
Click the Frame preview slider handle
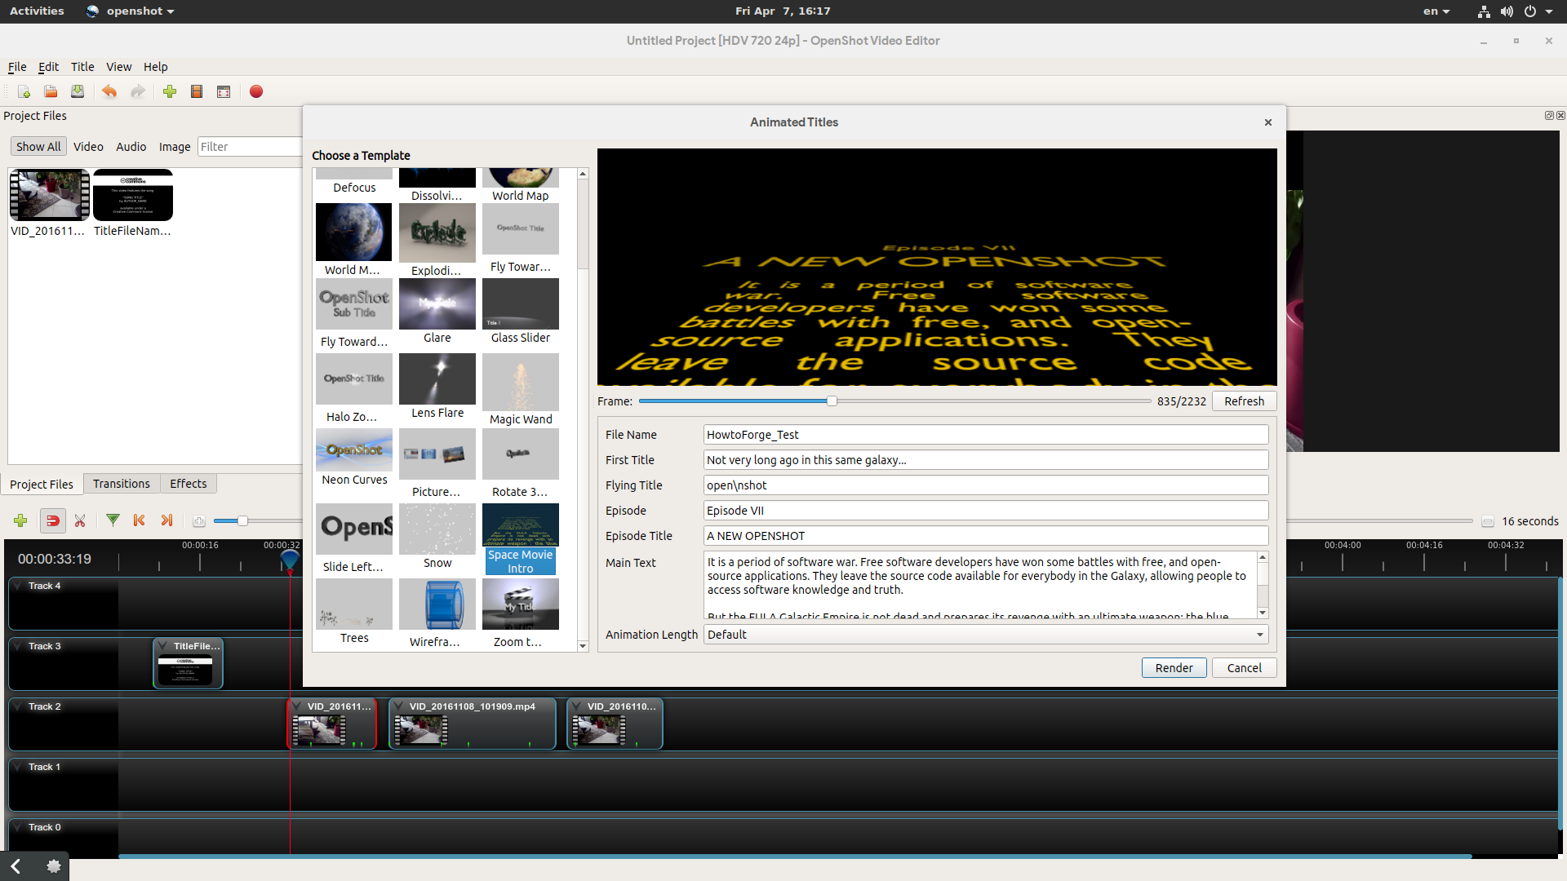pyautogui.click(x=832, y=401)
